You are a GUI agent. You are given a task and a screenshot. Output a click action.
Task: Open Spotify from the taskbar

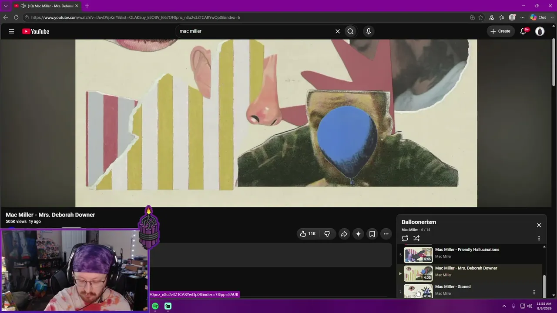[x=155, y=306]
